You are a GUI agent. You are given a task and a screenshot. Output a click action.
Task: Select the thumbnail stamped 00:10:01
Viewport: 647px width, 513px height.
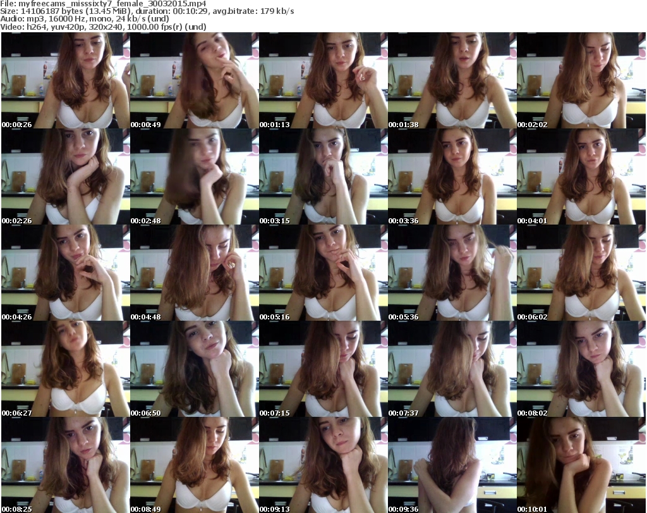(581, 465)
